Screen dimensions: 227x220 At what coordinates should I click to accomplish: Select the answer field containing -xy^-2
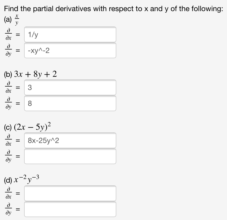(x=70, y=50)
